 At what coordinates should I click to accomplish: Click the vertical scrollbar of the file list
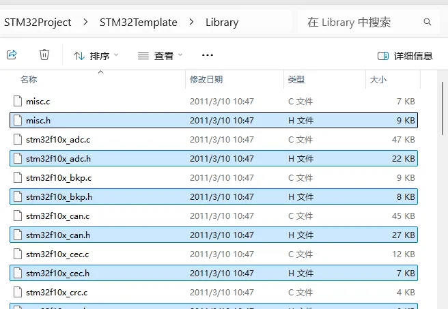click(443, 108)
